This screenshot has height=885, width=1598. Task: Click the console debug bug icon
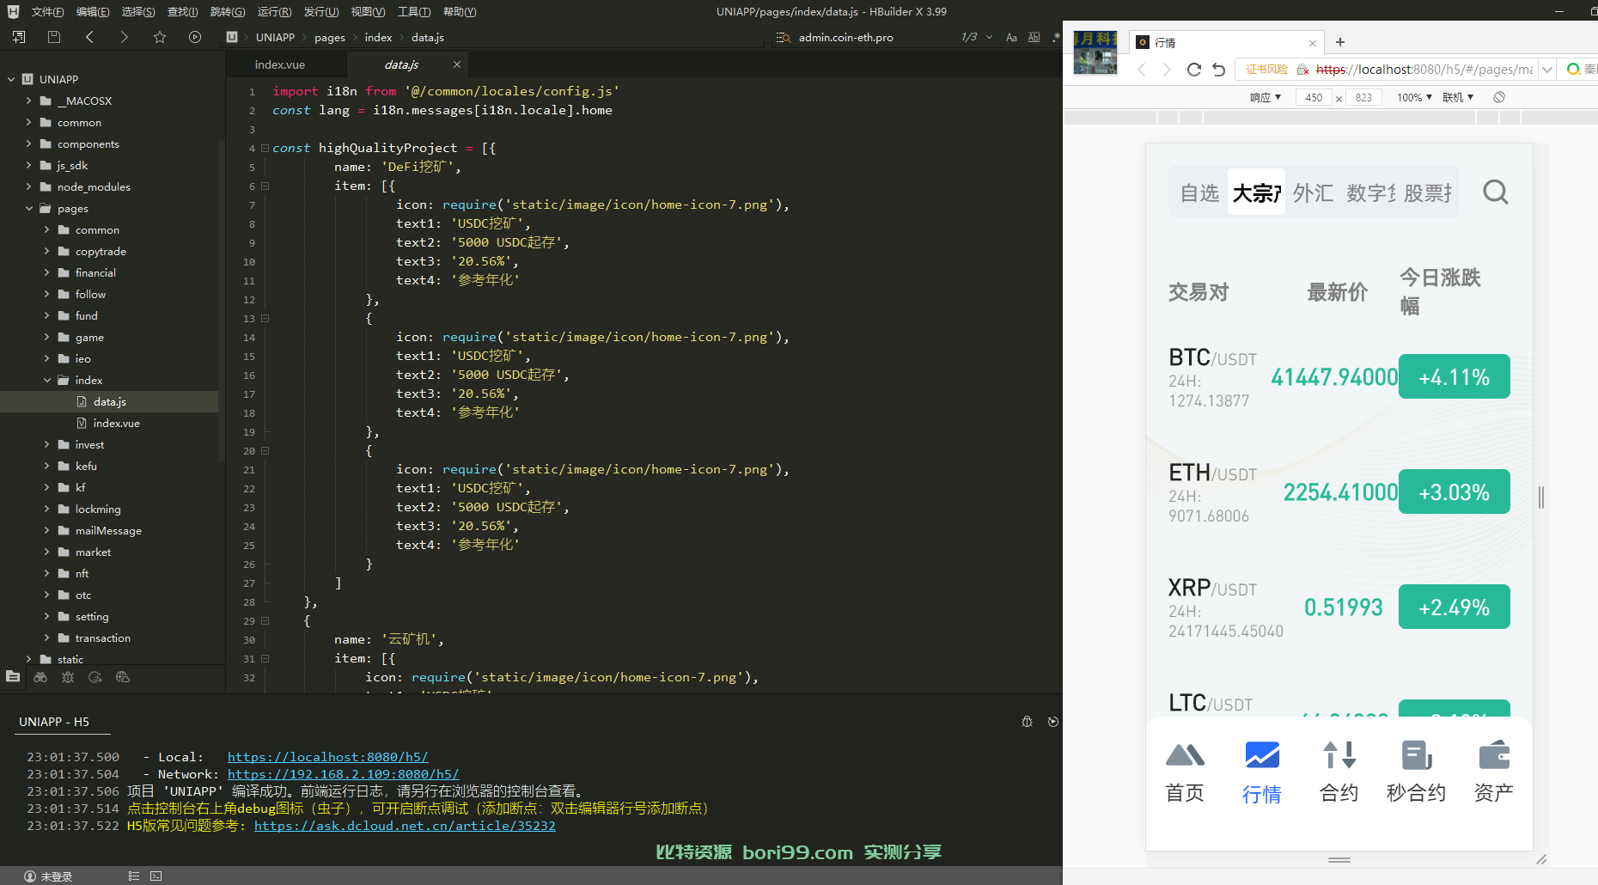[x=1027, y=722]
